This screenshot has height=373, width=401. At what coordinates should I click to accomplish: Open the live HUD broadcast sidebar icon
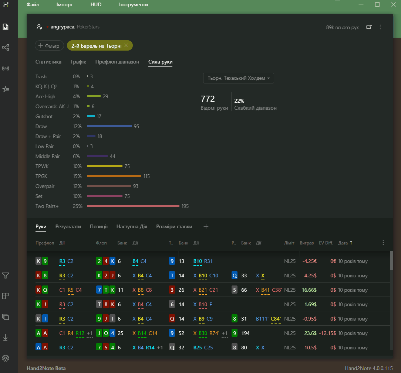(x=6, y=68)
